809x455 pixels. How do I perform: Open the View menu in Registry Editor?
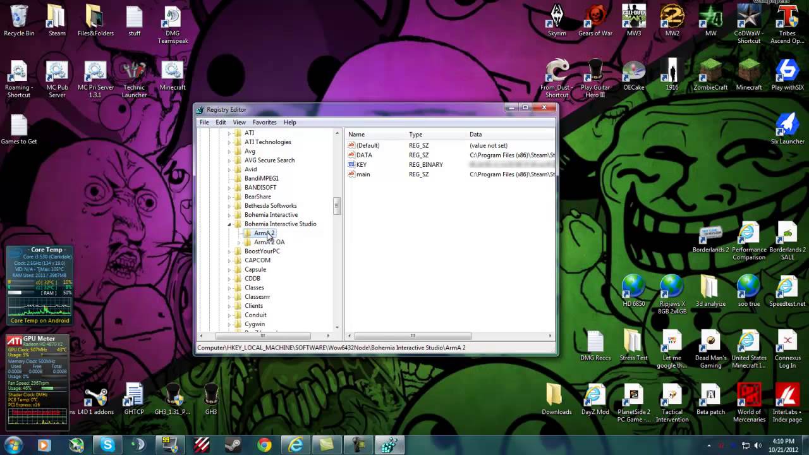coord(239,122)
